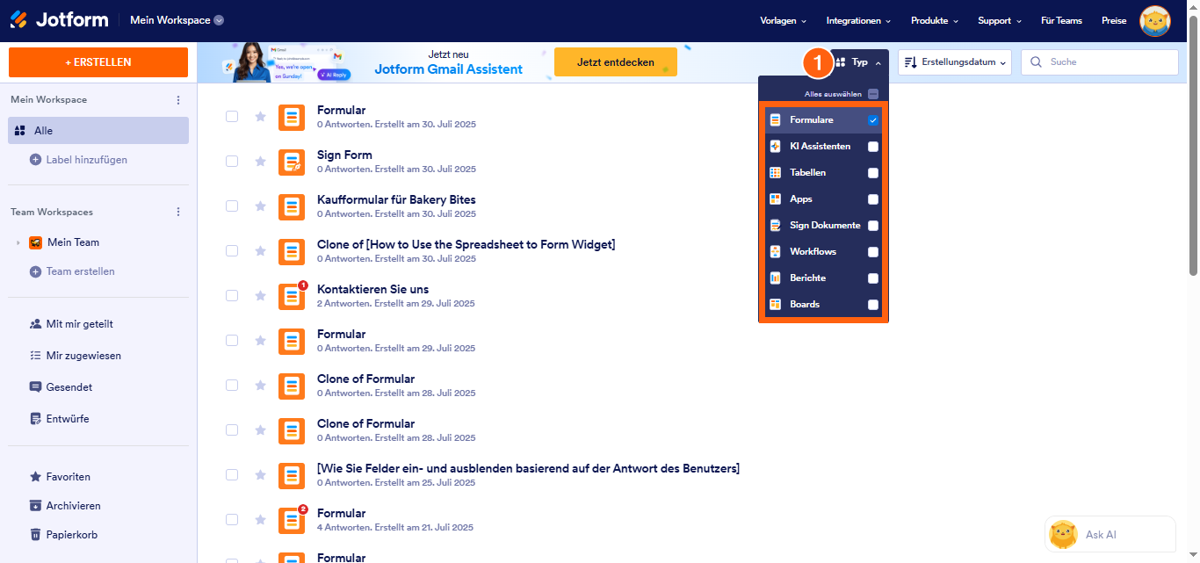
Task: Uncheck the Formulare filter checkbox
Action: (x=873, y=120)
